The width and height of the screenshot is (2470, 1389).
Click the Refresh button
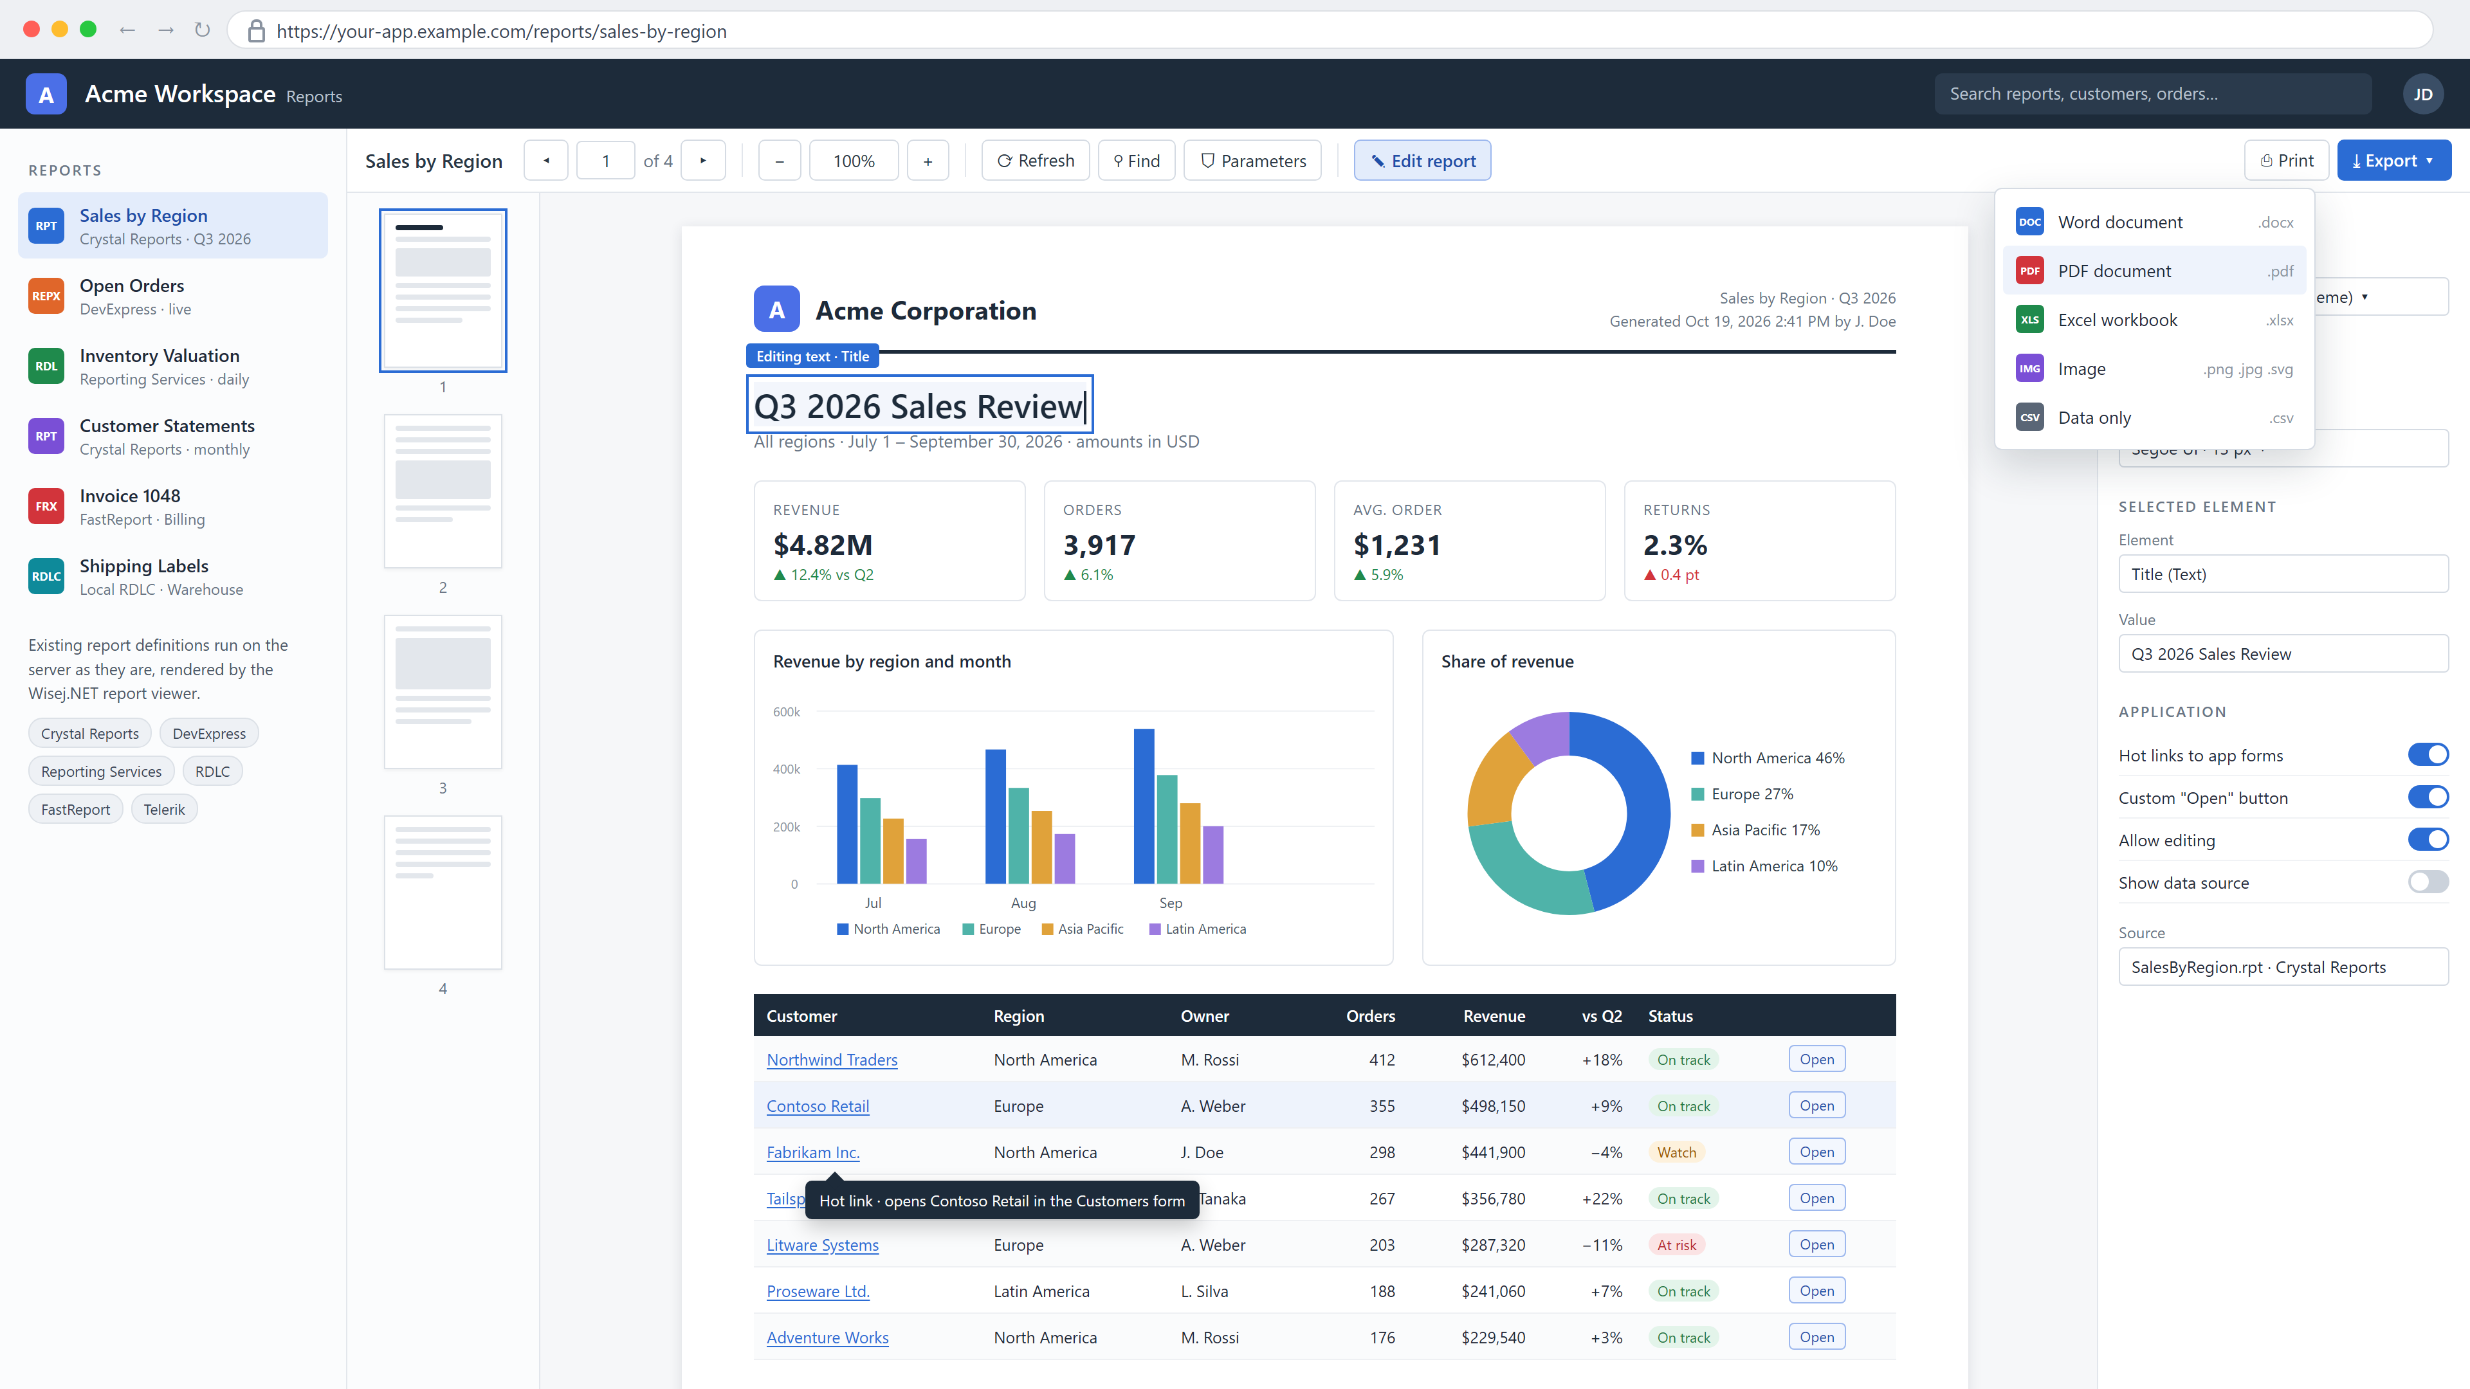pyautogui.click(x=1034, y=160)
